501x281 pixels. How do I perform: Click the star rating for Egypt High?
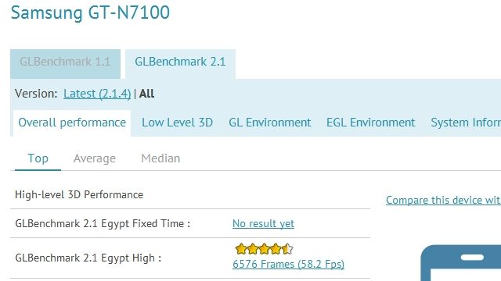pos(264,248)
